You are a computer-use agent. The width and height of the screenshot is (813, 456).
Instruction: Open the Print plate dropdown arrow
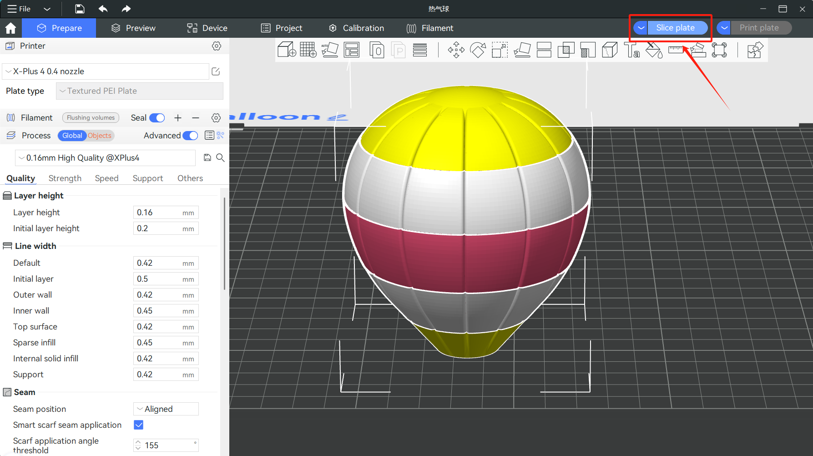(x=724, y=28)
